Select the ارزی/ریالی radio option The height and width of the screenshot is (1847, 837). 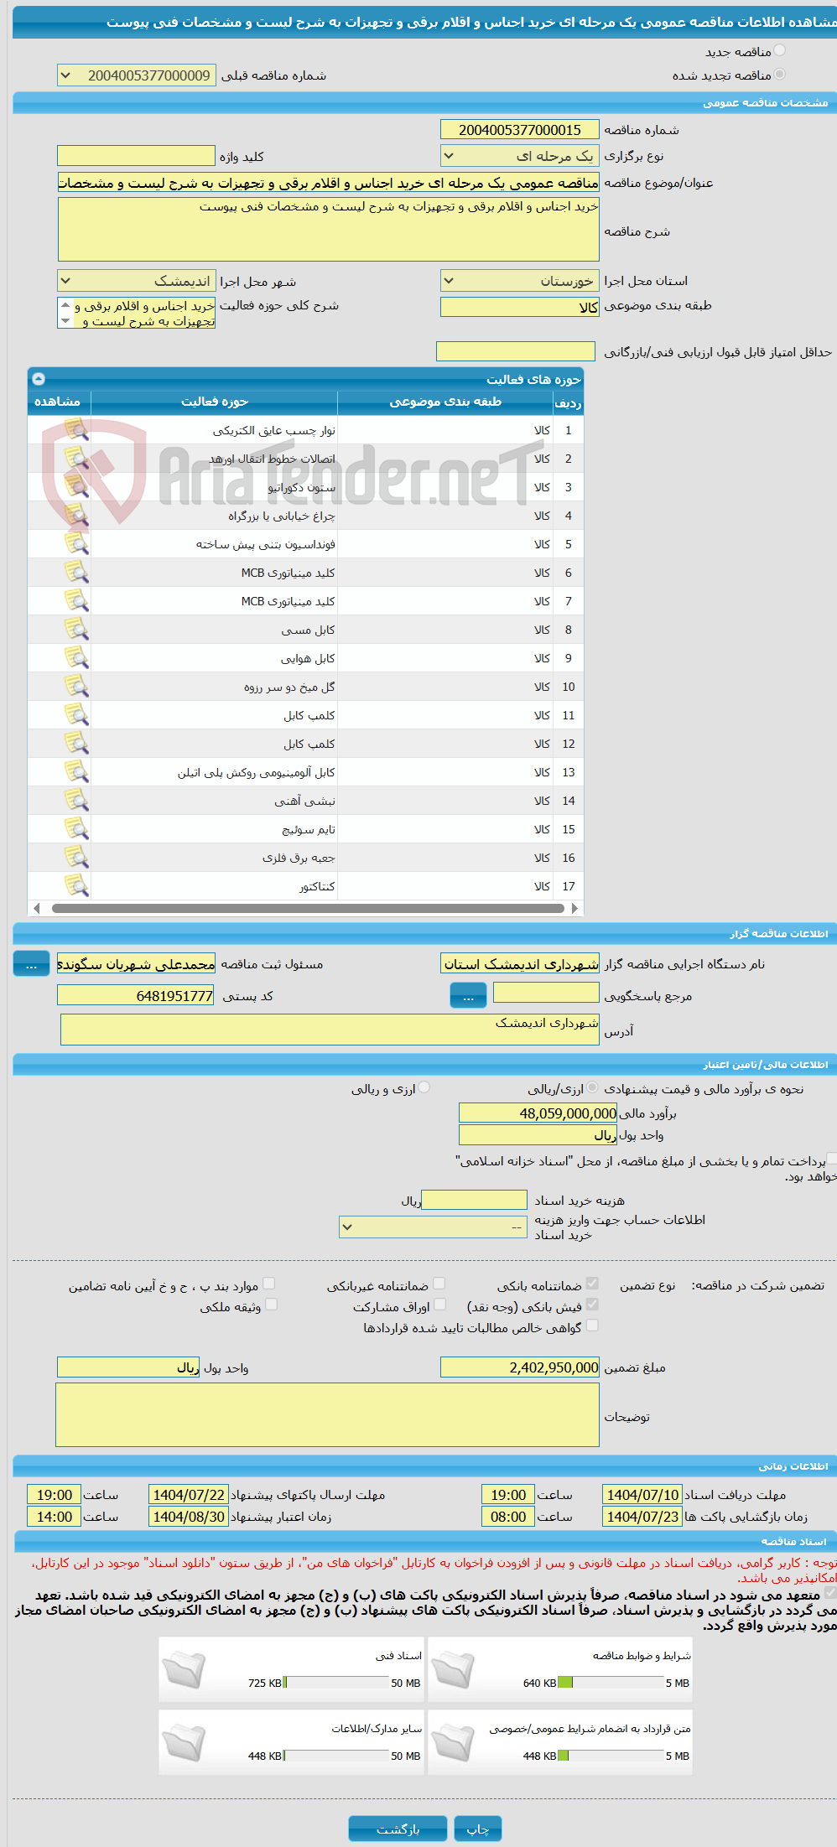tap(593, 1087)
